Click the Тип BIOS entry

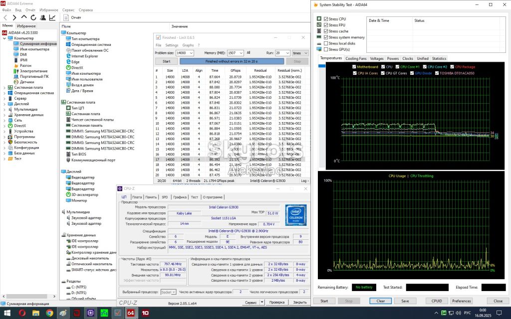pyautogui.click(x=76, y=155)
